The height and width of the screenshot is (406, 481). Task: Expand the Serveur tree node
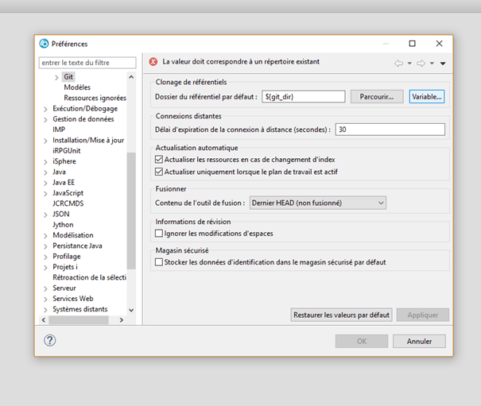45,288
